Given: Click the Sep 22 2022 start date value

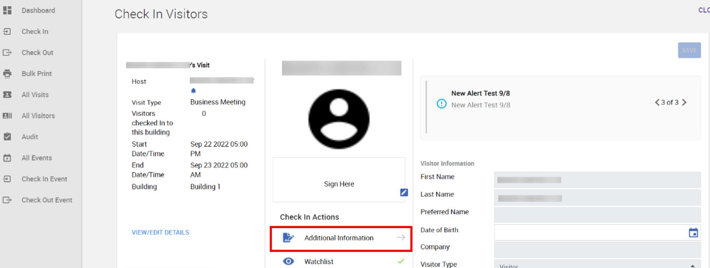Looking at the screenshot, I should [219, 149].
